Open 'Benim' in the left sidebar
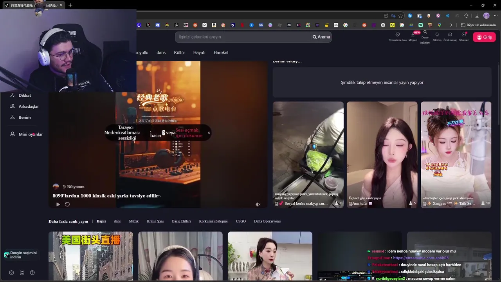Viewport: 501px width, 282px height. tap(21, 117)
